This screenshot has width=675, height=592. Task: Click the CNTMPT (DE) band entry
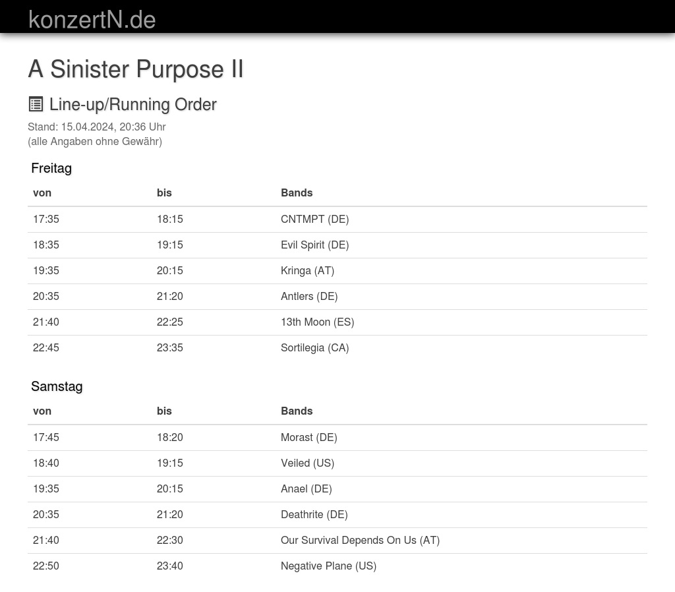314,219
